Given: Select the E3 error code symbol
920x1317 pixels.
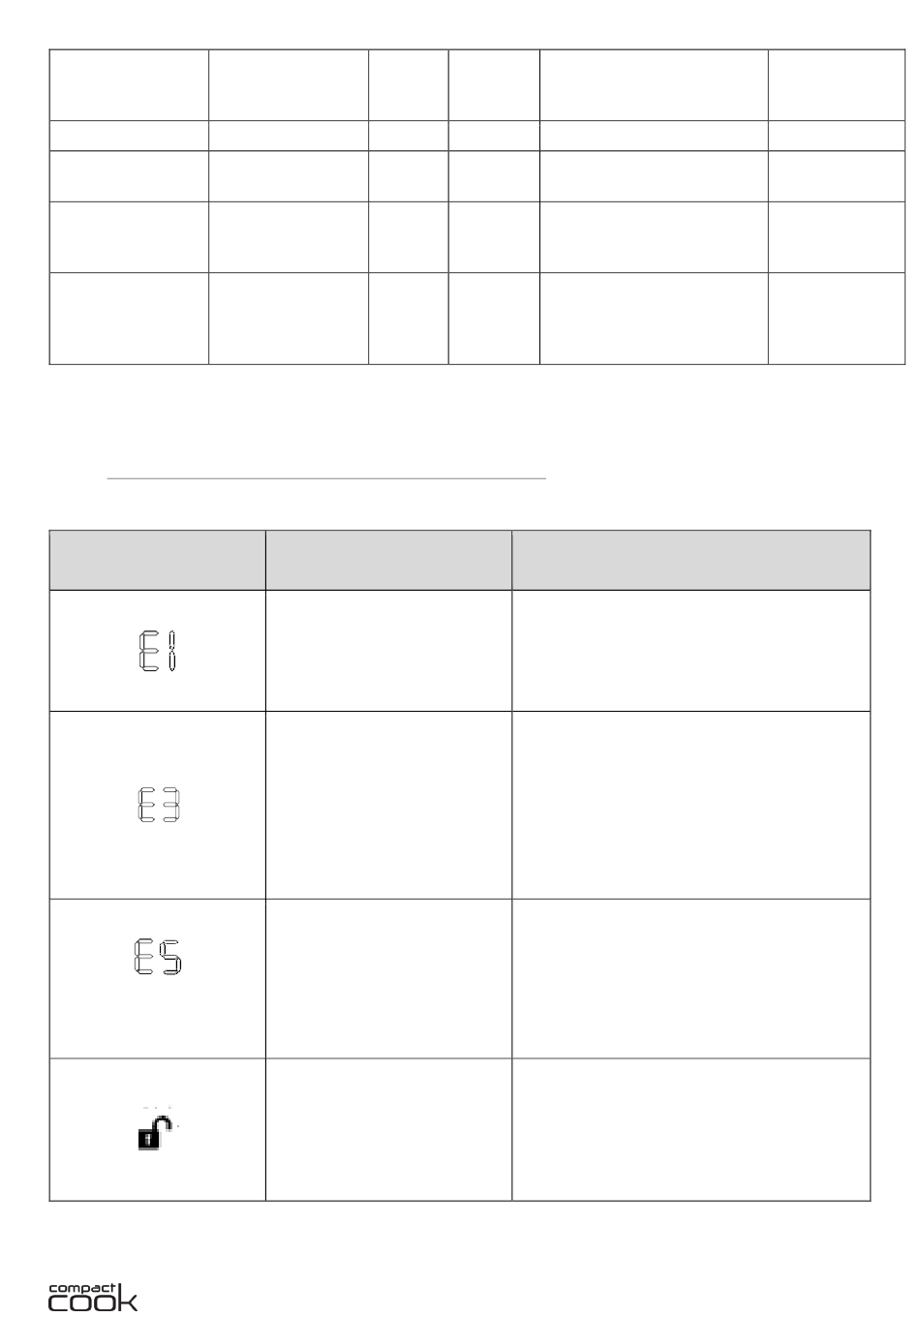Looking at the screenshot, I should 159,806.
